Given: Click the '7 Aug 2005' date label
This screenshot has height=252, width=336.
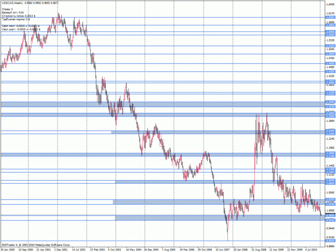Looking at the screenshot, I should (x=169, y=250).
